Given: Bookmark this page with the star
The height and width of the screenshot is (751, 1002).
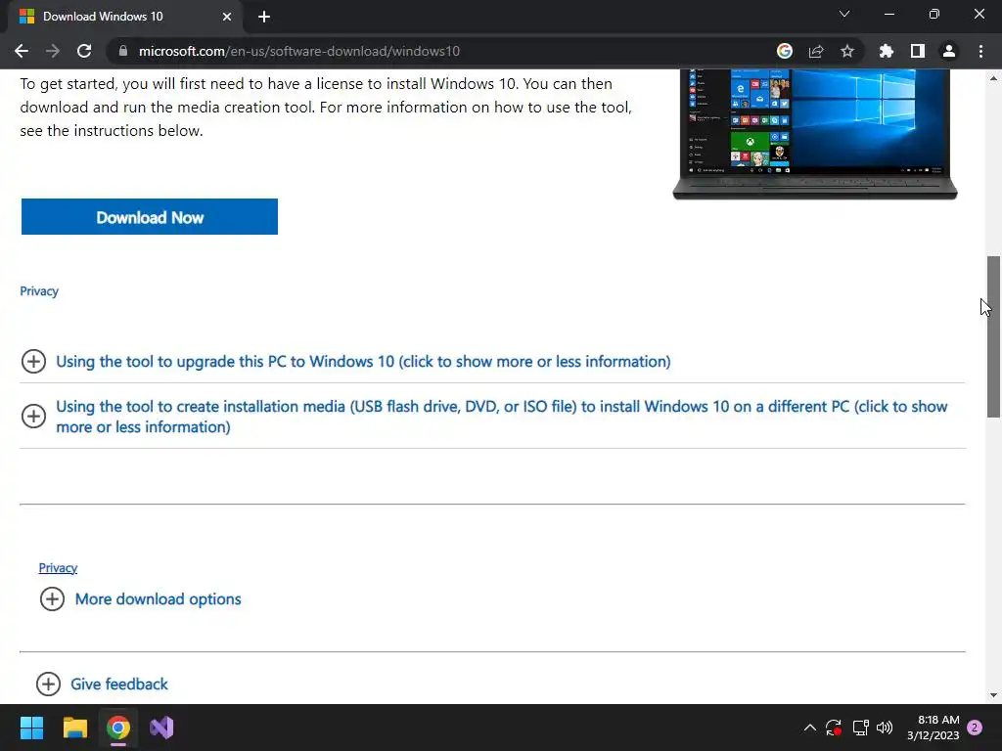Looking at the screenshot, I should 847,51.
